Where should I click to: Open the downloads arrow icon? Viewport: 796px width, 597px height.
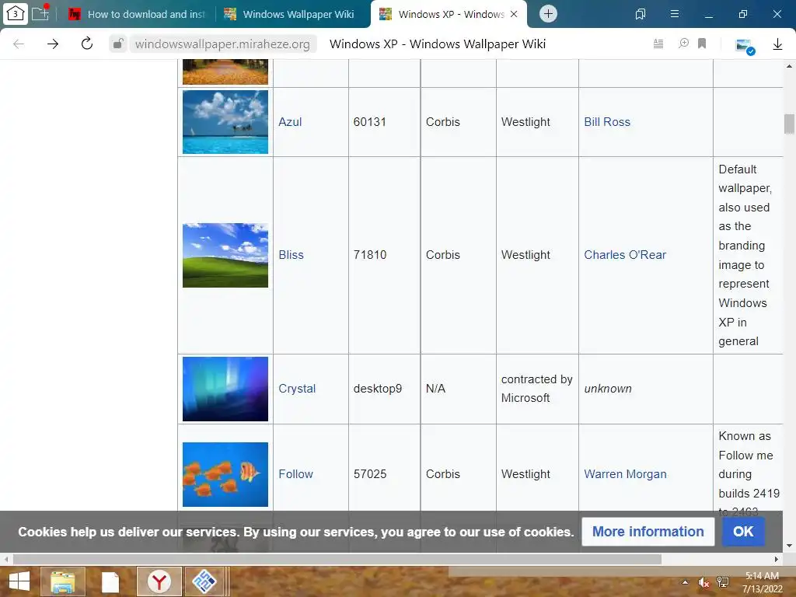pos(777,44)
